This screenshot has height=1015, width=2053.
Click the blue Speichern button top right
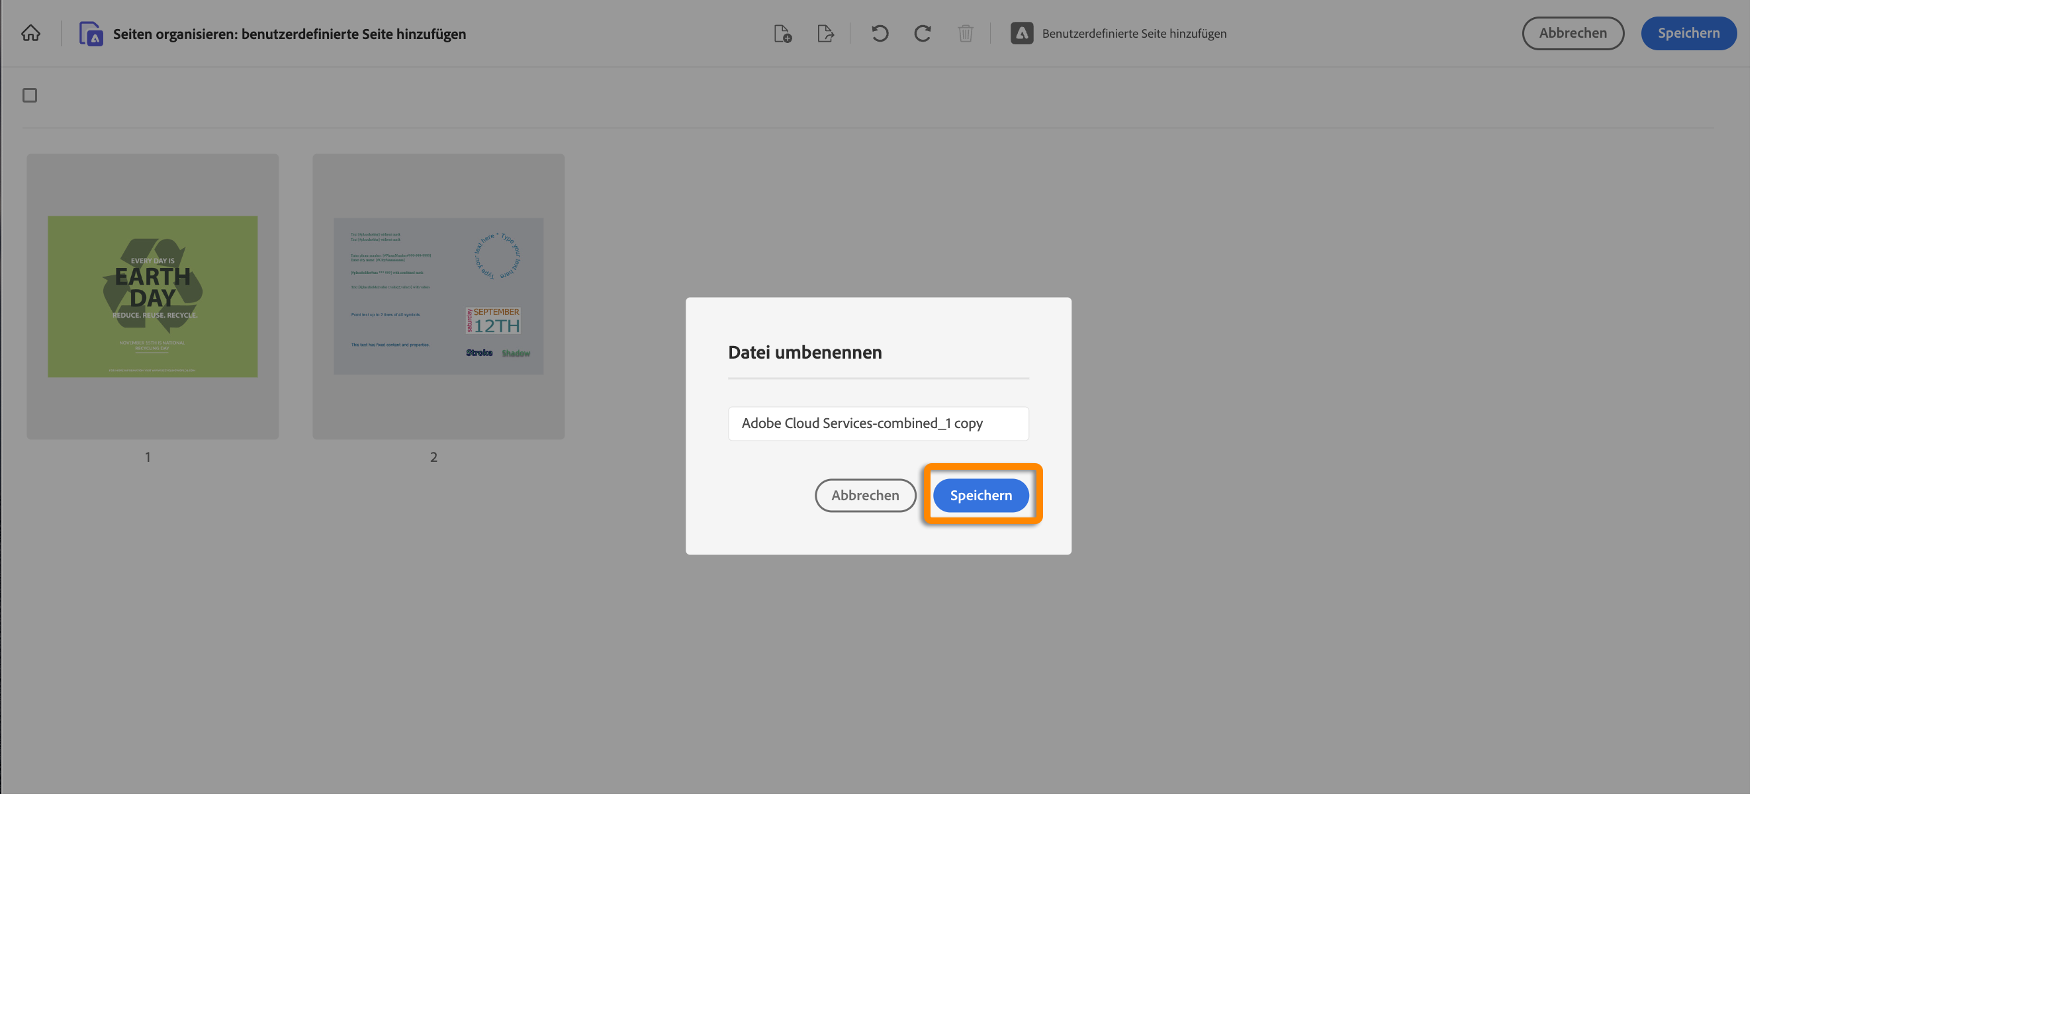tap(1688, 32)
